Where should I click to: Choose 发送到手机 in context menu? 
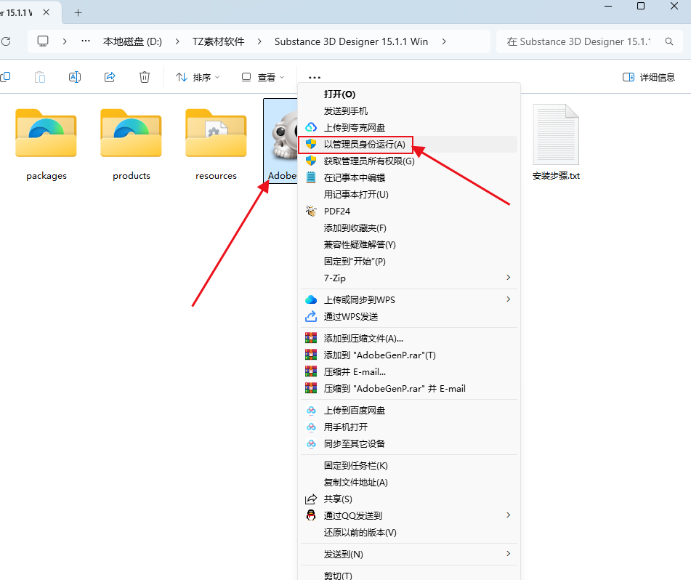point(409,111)
